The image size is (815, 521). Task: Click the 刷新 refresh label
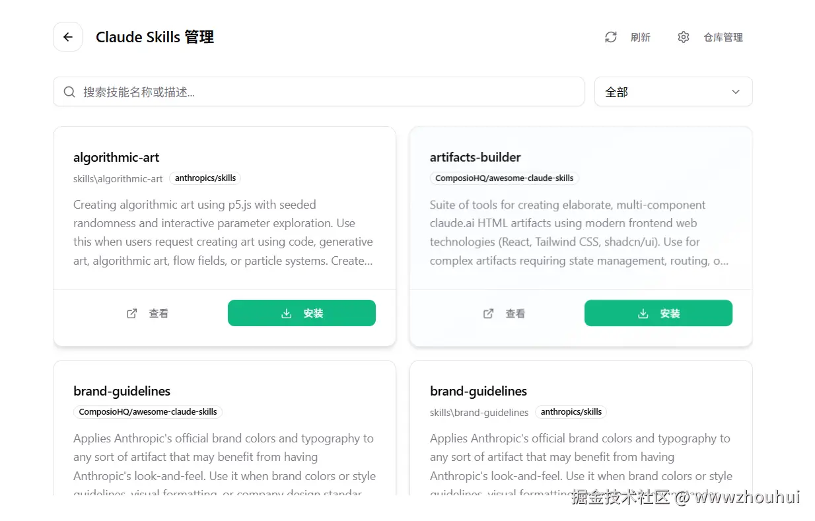(641, 38)
